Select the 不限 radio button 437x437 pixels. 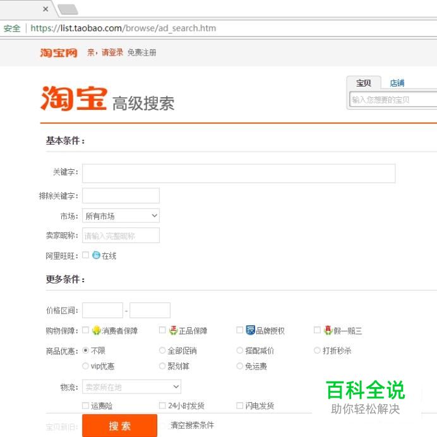[x=85, y=350]
